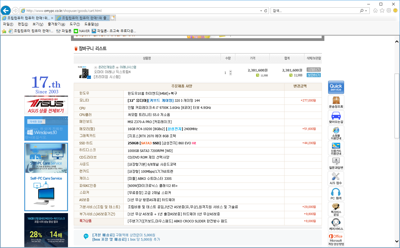Click the Quick service header button

(x=336, y=87)
